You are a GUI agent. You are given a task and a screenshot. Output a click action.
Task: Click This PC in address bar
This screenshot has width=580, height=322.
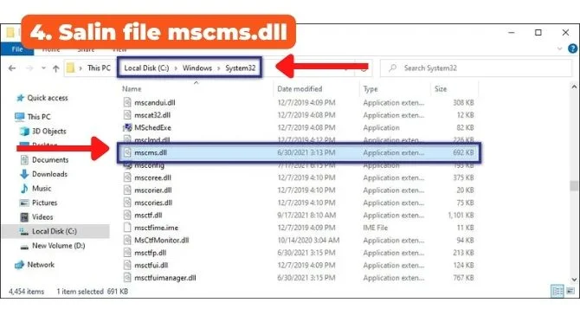pyautogui.click(x=99, y=68)
